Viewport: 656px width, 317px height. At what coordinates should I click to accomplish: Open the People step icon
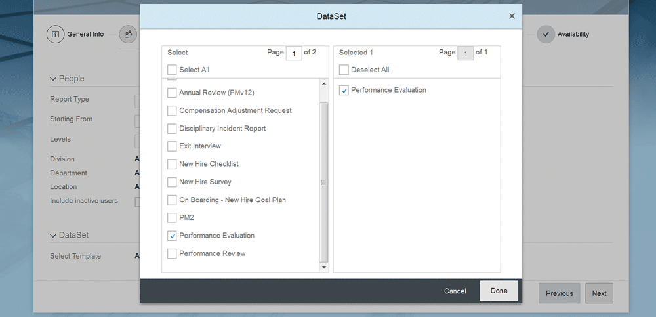[x=129, y=34]
